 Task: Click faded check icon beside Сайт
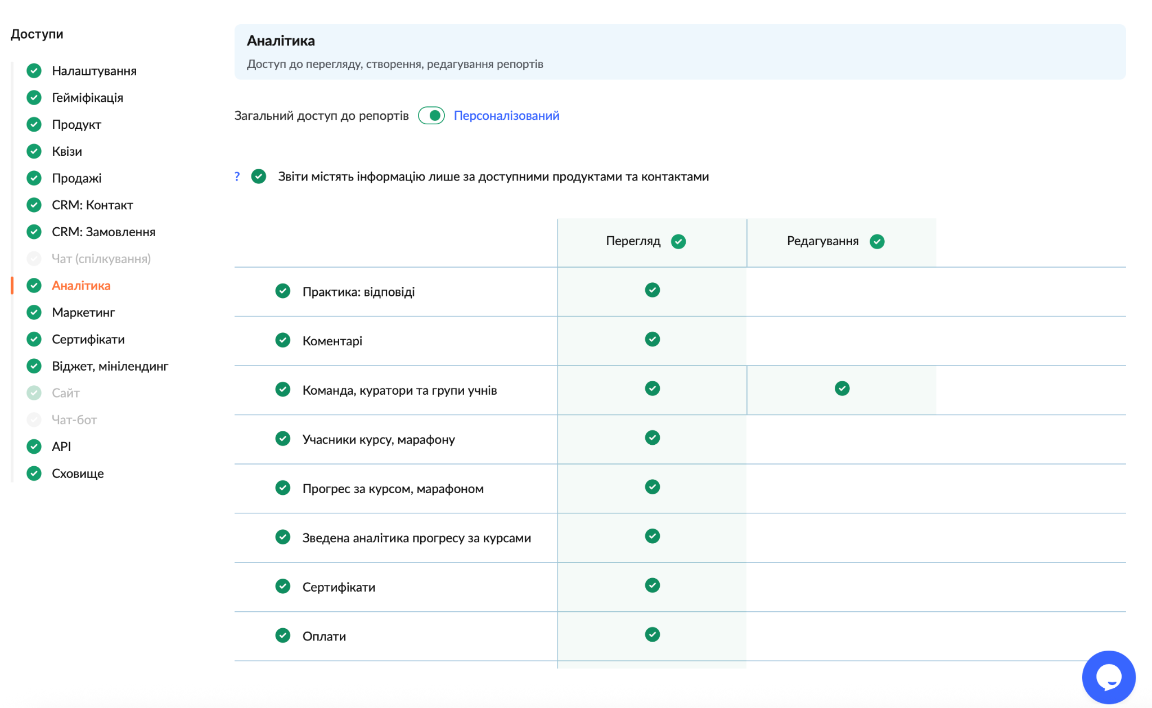tap(34, 393)
